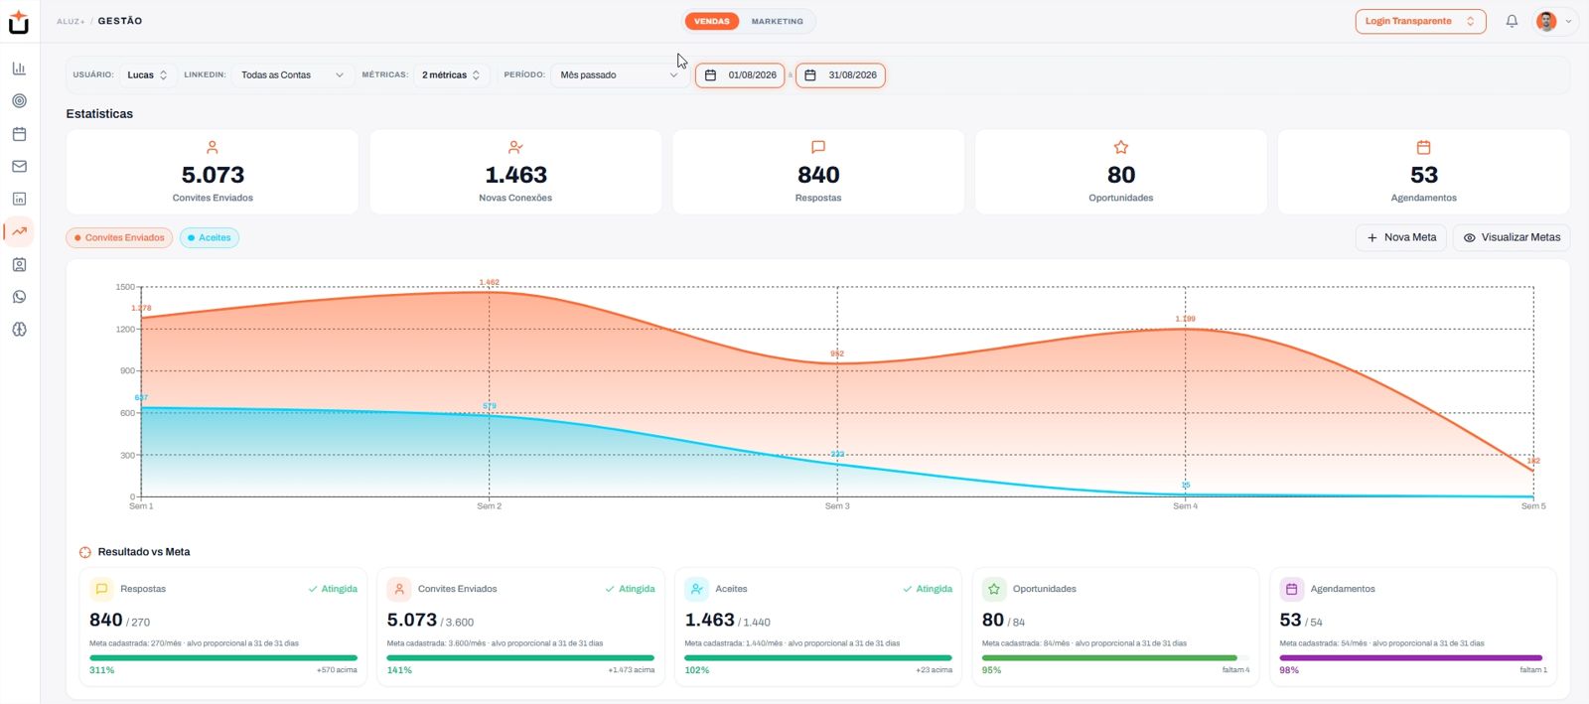Image resolution: width=1589 pixels, height=704 pixels.
Task: Switch to the Vendas tab
Action: (712, 21)
